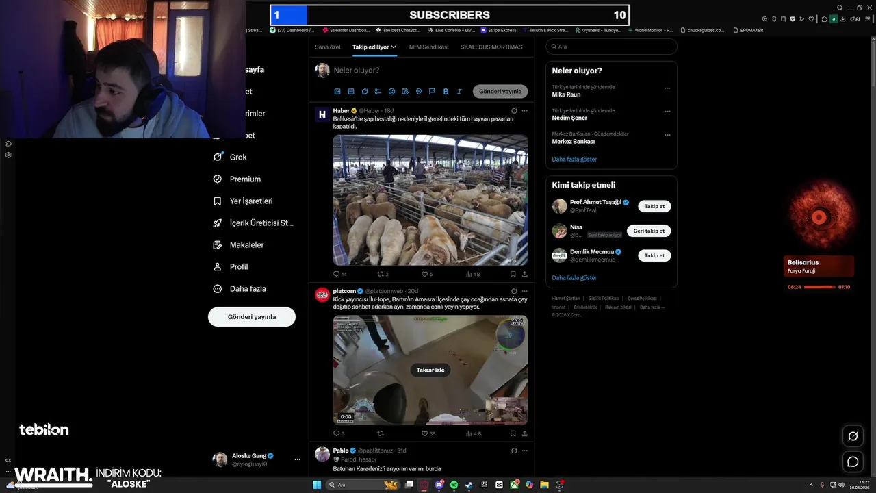The width and height of the screenshot is (876, 493).
Task: Open Grok floating button at bottom right
Action: tap(853, 436)
